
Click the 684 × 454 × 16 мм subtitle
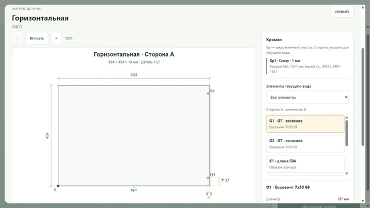(x=134, y=62)
